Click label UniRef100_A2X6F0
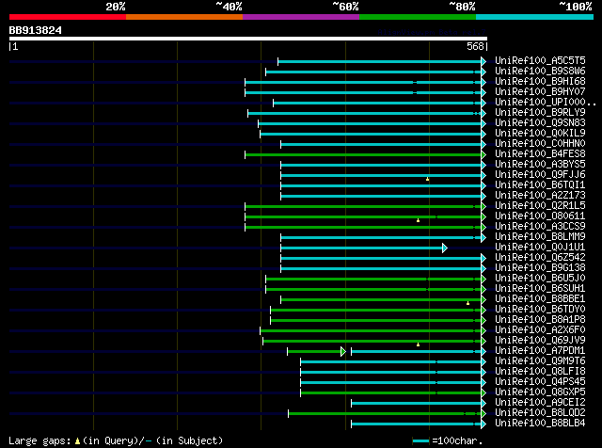The height and width of the screenshot is (448, 602). [540, 330]
